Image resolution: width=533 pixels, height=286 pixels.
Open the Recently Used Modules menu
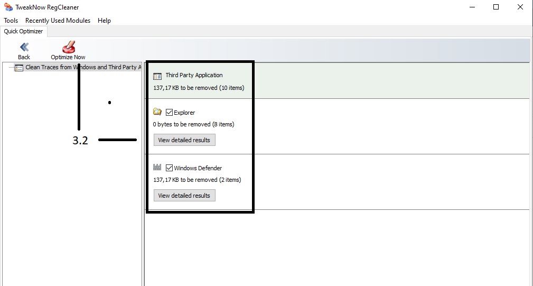click(58, 21)
